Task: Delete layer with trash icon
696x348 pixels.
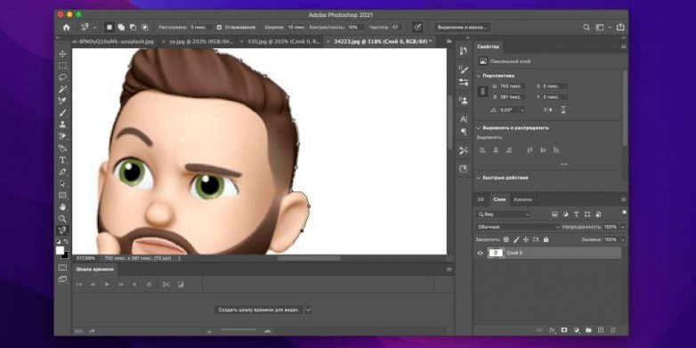Action: click(613, 330)
